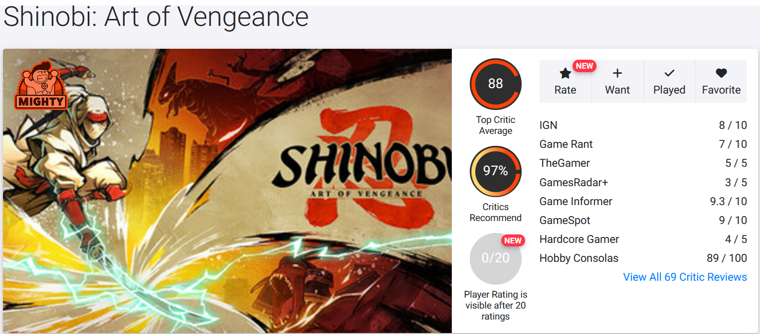Image resolution: width=760 pixels, height=334 pixels.
Task: Open View All 69 Critic Reviews
Action: click(x=685, y=277)
